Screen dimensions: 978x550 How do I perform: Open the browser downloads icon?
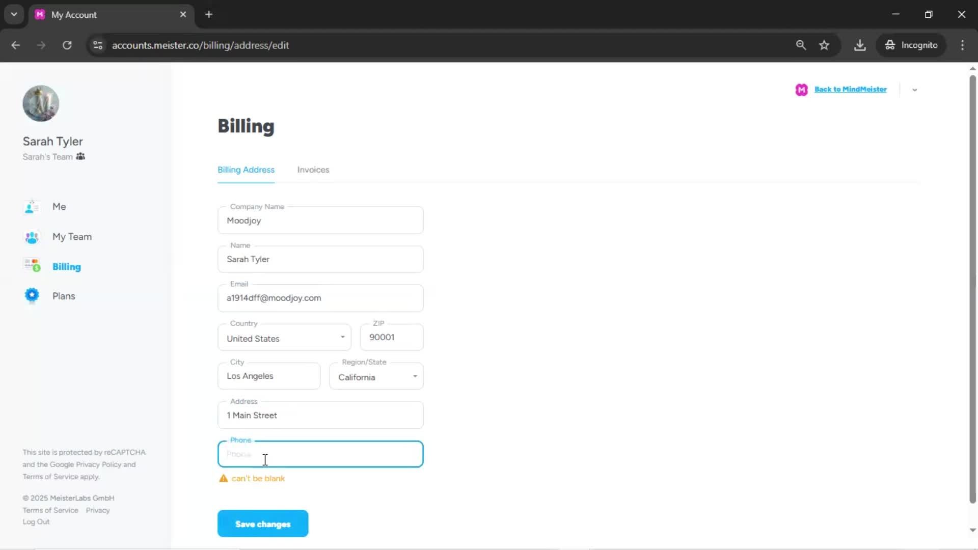(x=860, y=45)
